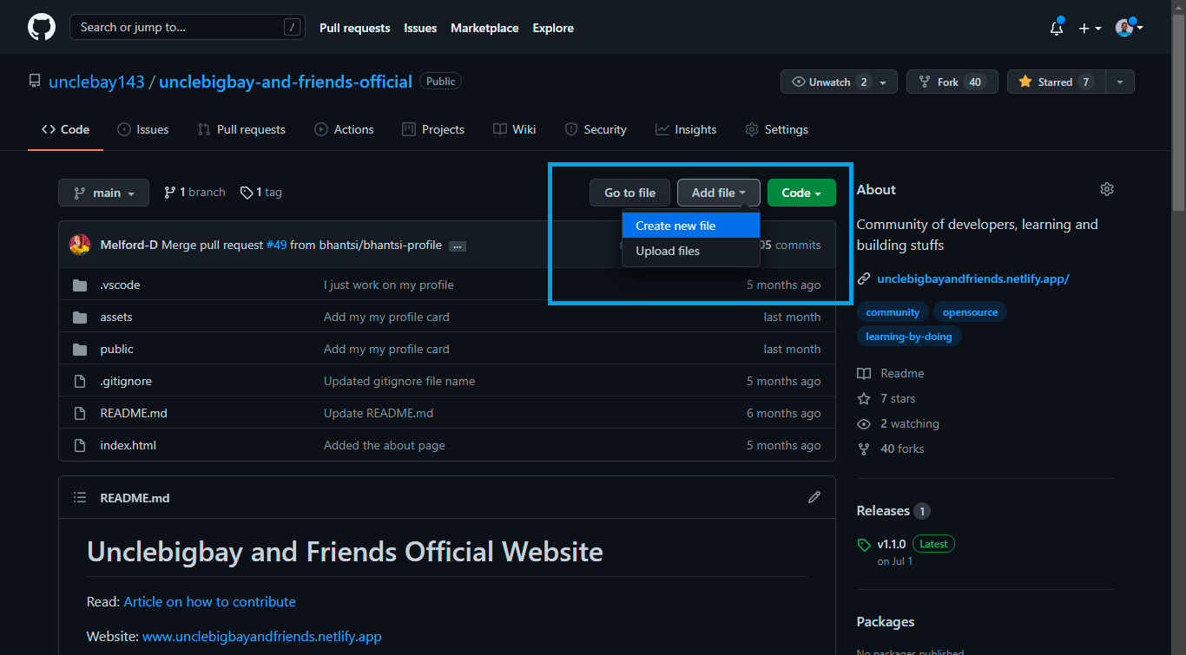Click the community topic tag
Screen dimensions: 1186x655
[x=893, y=312]
